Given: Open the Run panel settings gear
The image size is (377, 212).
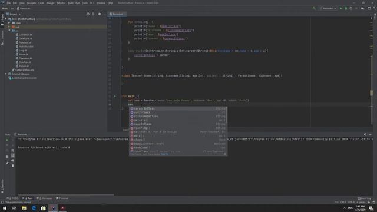Looking at the screenshot, I should tap(365, 135).
